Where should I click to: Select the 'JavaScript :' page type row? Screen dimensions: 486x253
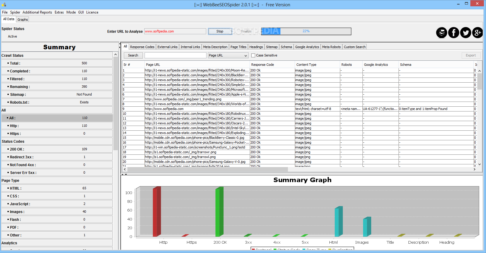pos(57,204)
